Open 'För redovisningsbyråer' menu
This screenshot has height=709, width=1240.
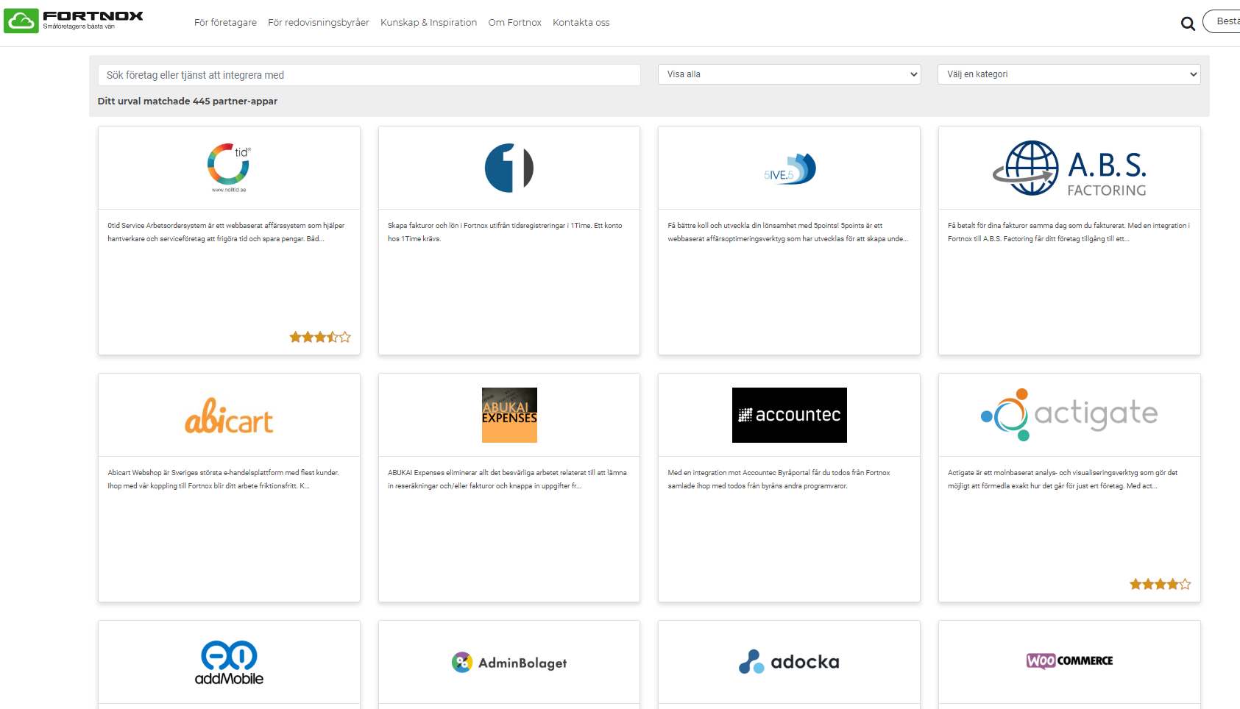(x=319, y=23)
